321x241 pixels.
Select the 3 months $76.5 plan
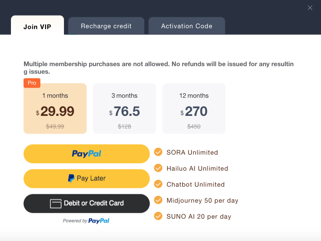125,109
